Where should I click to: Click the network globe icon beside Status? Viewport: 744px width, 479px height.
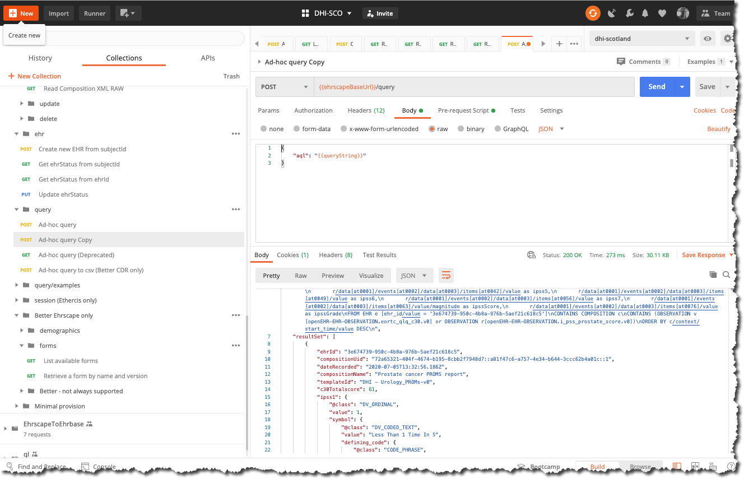pos(531,255)
